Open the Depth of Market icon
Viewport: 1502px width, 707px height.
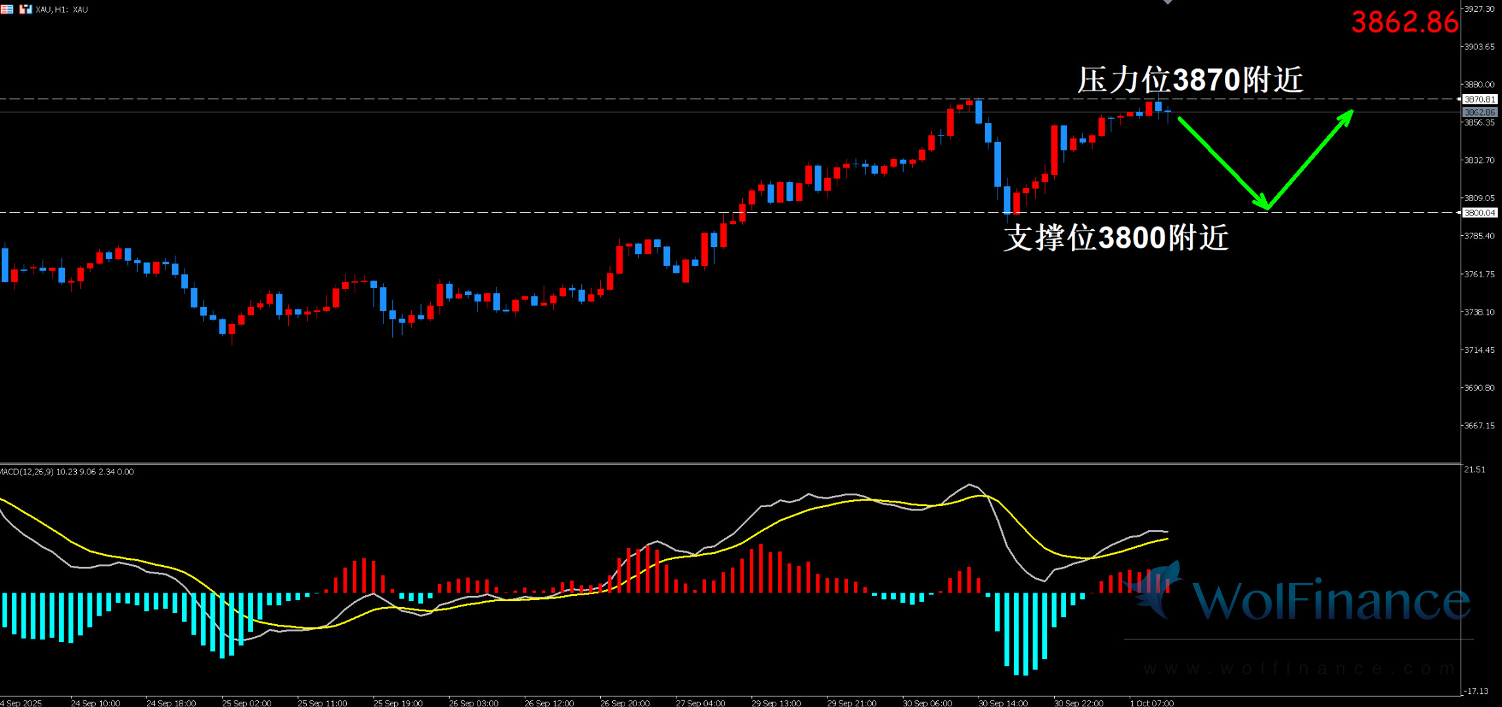tap(26, 9)
